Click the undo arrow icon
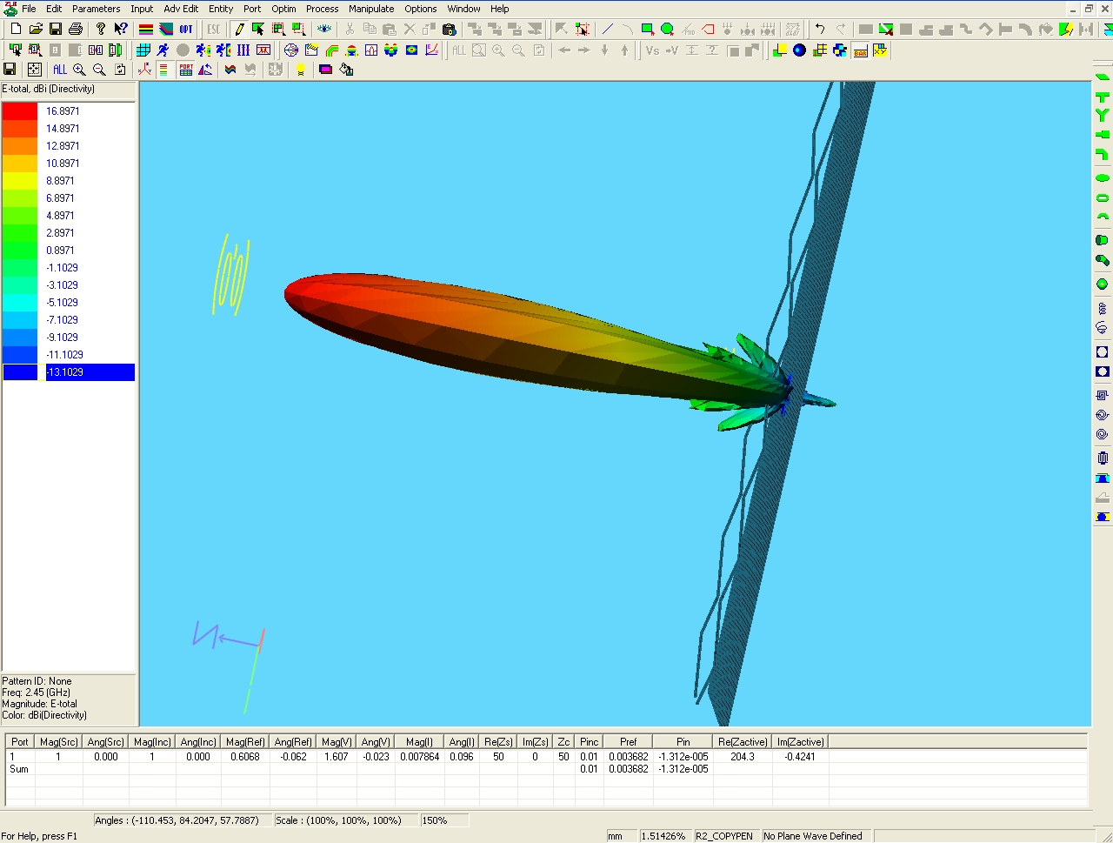Screen dimensions: 1113x843 click(x=819, y=30)
